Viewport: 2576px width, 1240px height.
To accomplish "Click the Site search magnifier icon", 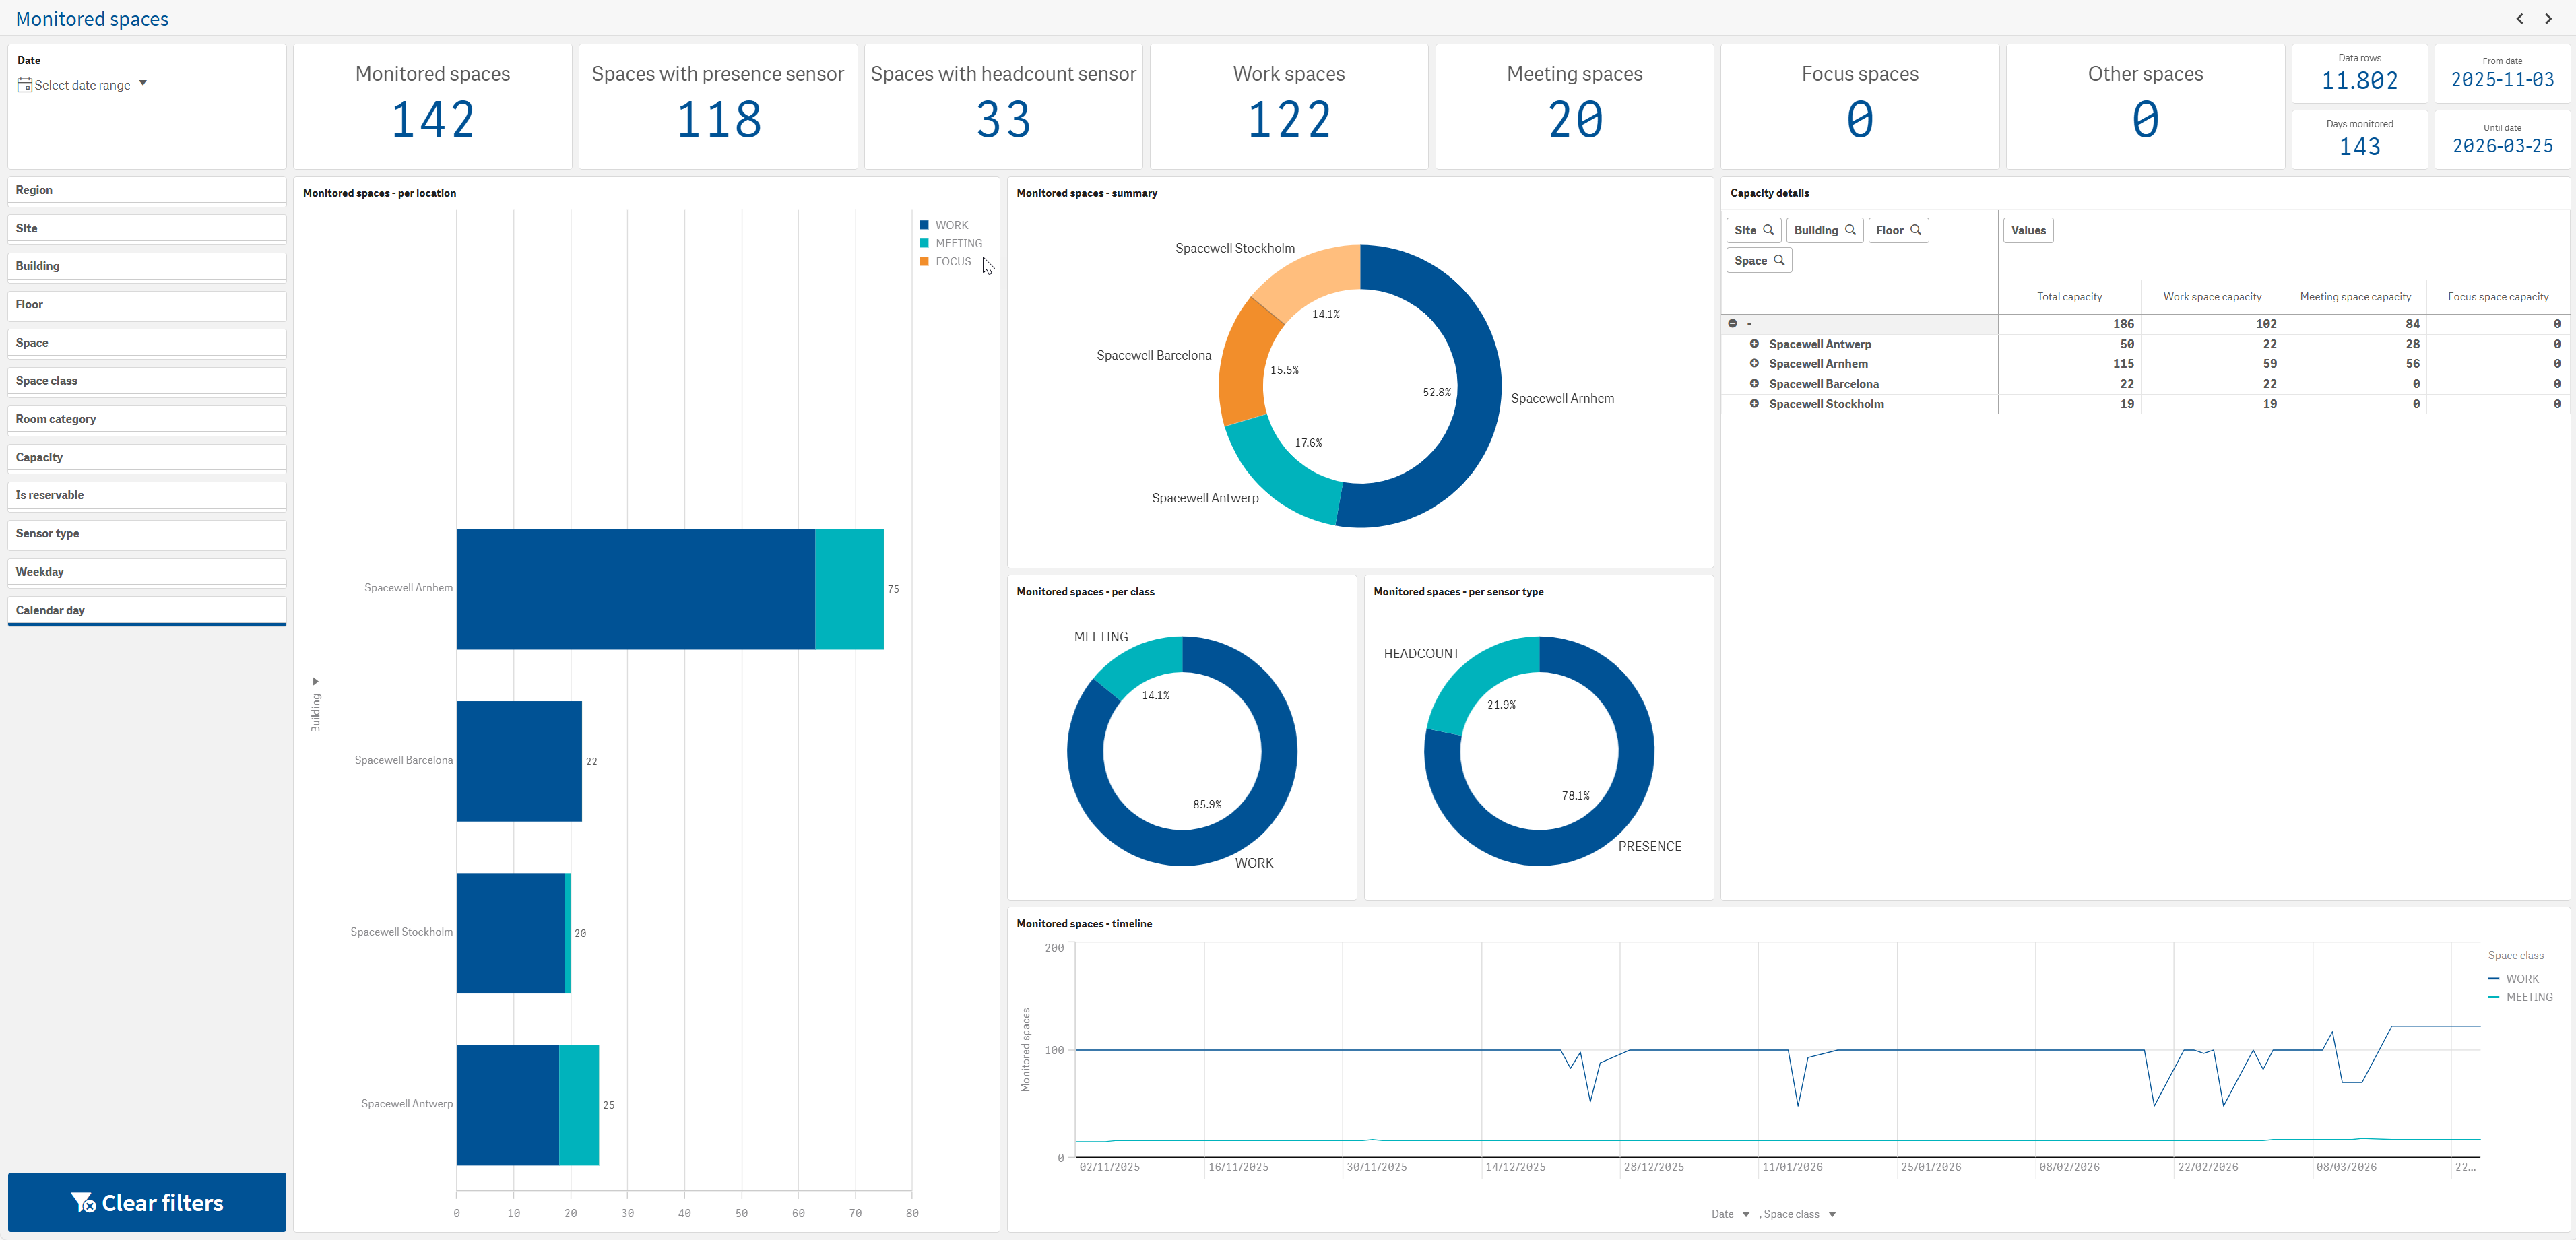I will coord(1768,230).
